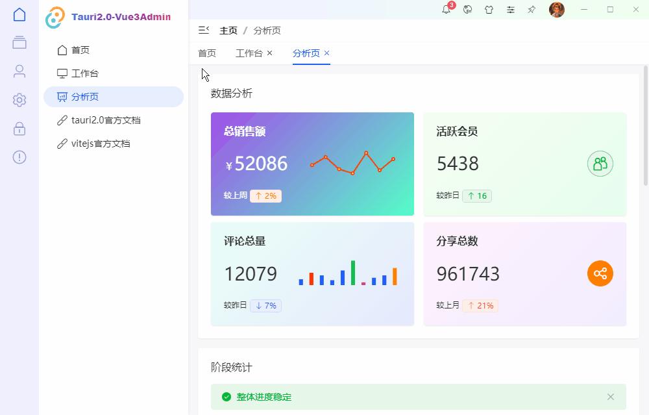
Task: Switch to the 工作台 tab
Action: [250, 53]
